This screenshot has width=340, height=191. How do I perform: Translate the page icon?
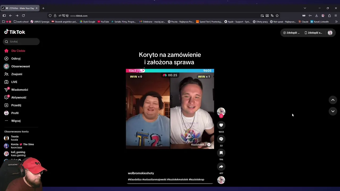pyautogui.click(x=272, y=16)
